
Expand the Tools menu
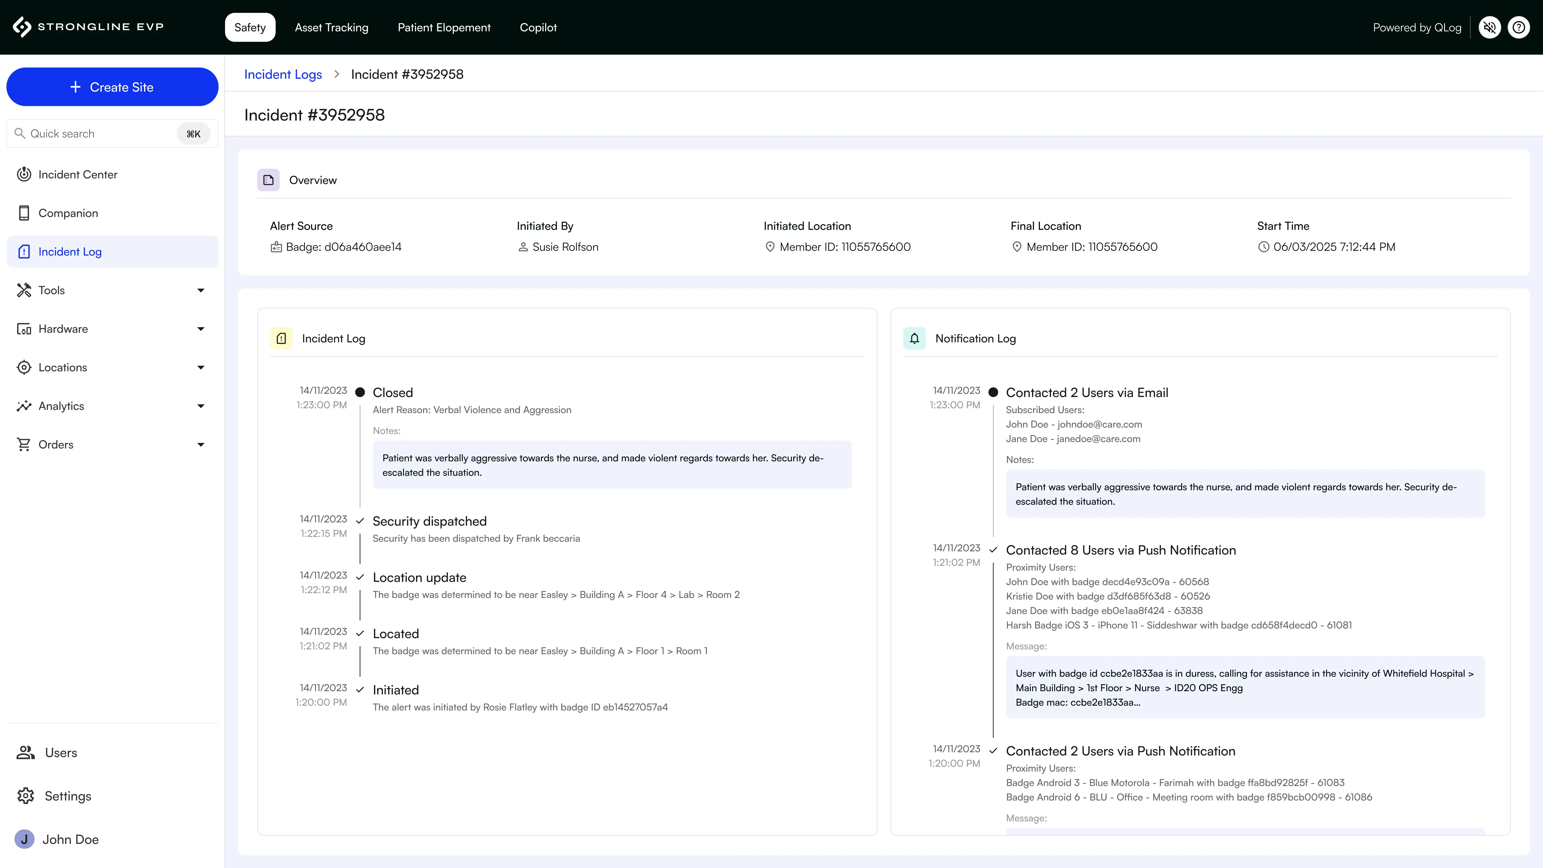(x=201, y=290)
